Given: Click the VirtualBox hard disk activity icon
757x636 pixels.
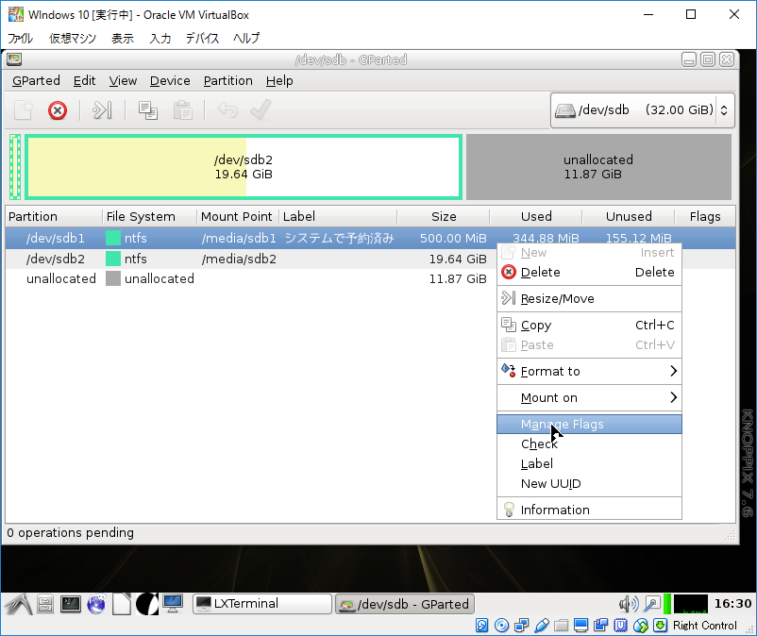Looking at the screenshot, I should pyautogui.click(x=481, y=626).
